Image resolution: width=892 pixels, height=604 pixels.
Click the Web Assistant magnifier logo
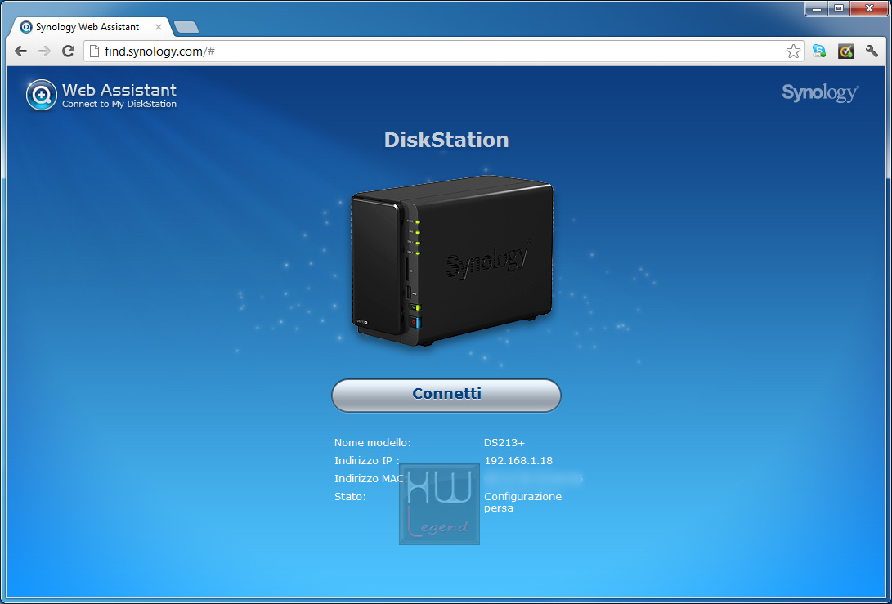[x=42, y=95]
